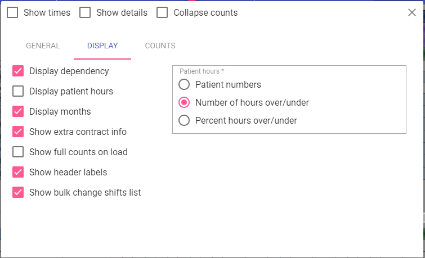425x258 pixels.
Task: Uncheck Display dependency
Action: 18,71
